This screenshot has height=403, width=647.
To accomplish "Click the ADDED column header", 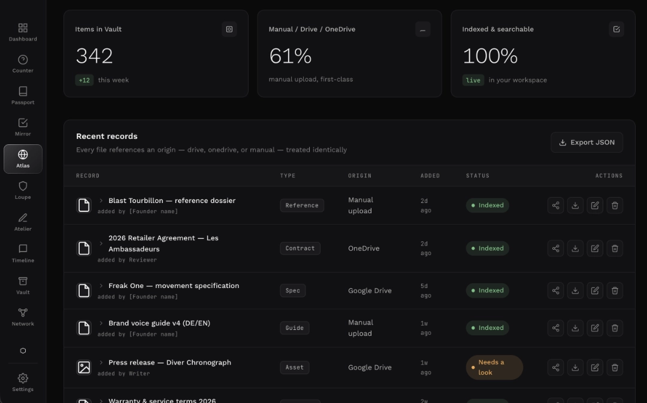I will [x=430, y=175].
